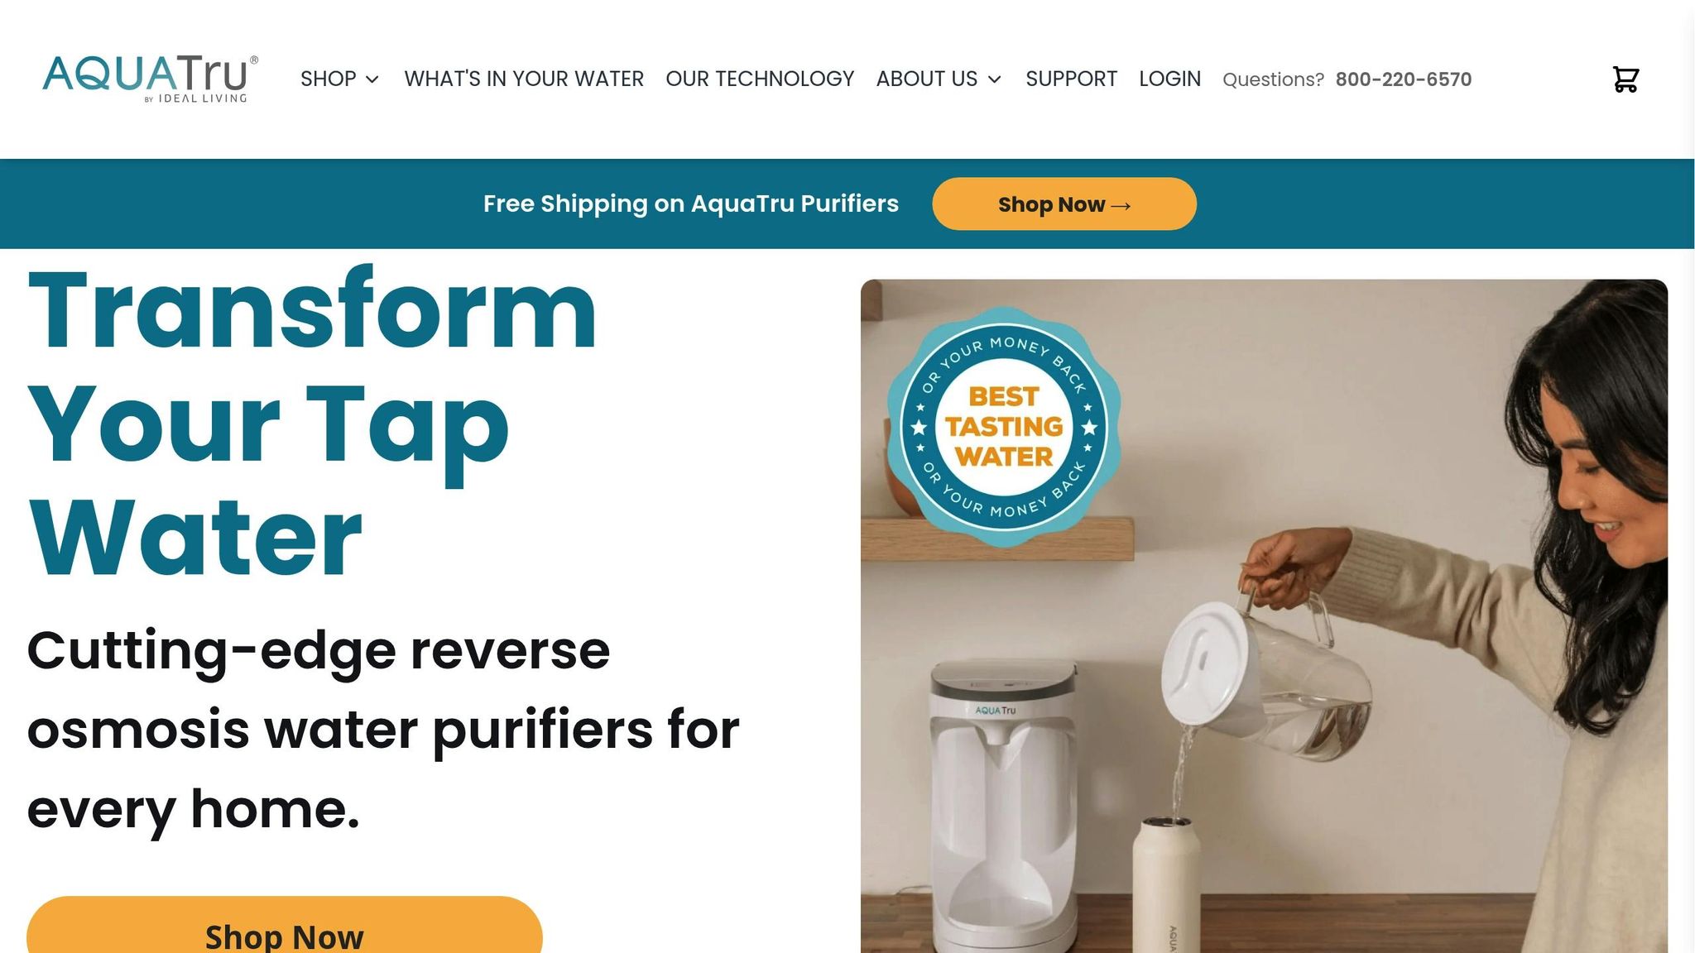Open the shopping cart icon
Image resolution: width=1695 pixels, height=953 pixels.
click(x=1625, y=79)
